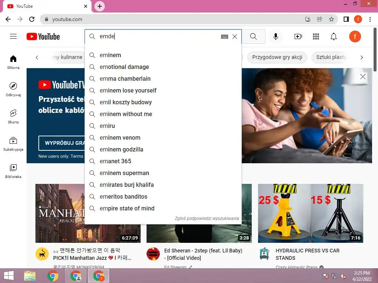Image resolution: width=378 pixels, height=283 pixels.
Task: Toggle the Chrome side panel
Action: 346,19
